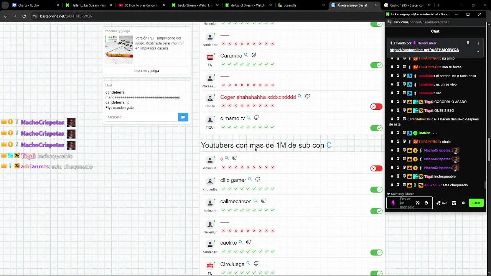Click the purple microphone icon in Kick chat
The height and width of the screenshot is (276, 491).
point(393,203)
